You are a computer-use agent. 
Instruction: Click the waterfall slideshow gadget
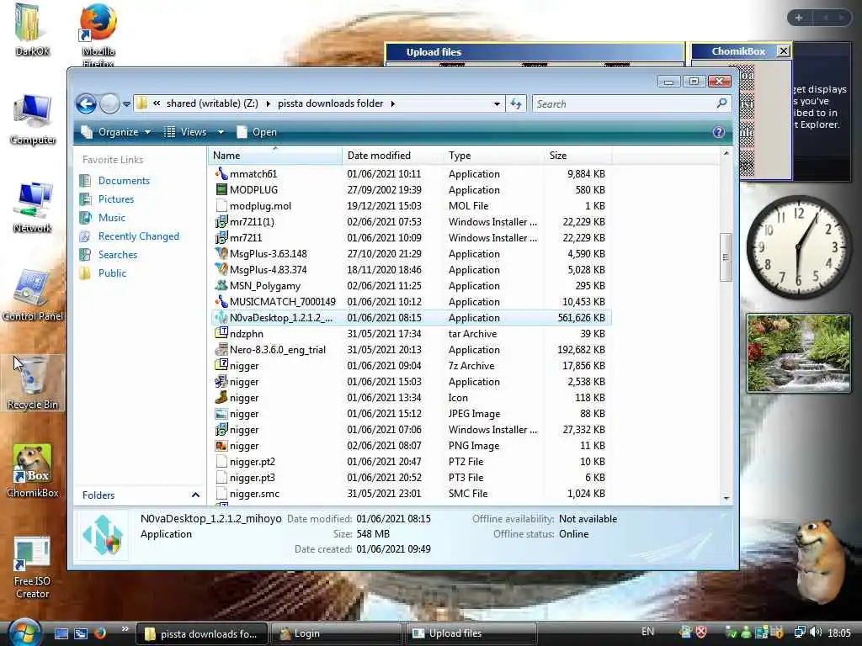798,353
